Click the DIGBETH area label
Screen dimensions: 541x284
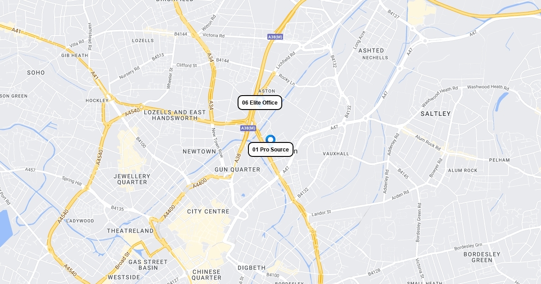(x=252, y=268)
